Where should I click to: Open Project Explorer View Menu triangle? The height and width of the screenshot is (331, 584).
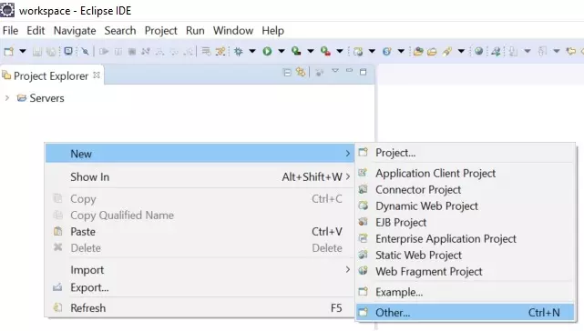(x=335, y=71)
